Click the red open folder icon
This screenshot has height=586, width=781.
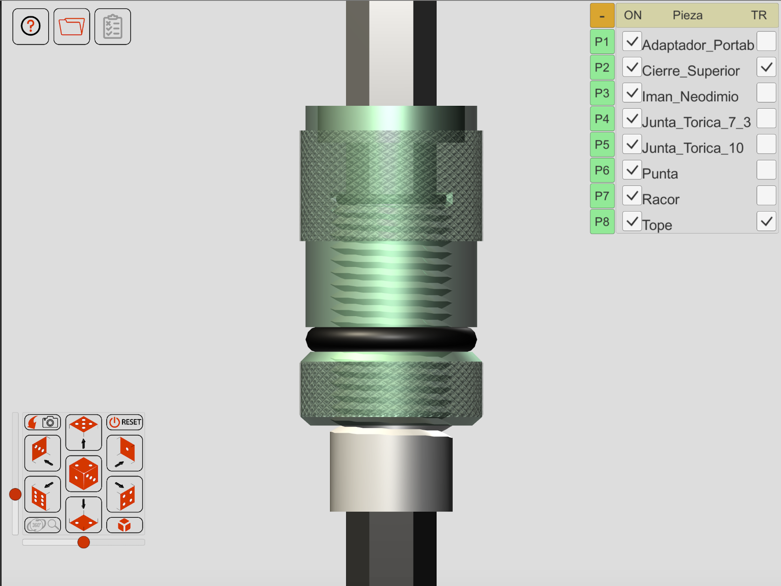pos(72,27)
